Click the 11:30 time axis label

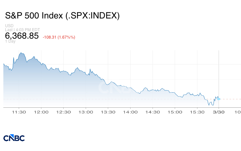point(19,112)
